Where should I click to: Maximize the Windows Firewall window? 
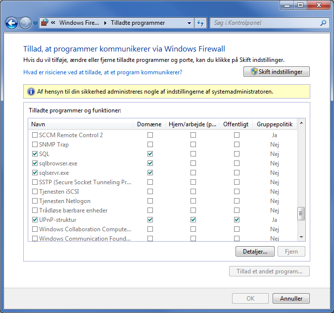click(300, 5)
